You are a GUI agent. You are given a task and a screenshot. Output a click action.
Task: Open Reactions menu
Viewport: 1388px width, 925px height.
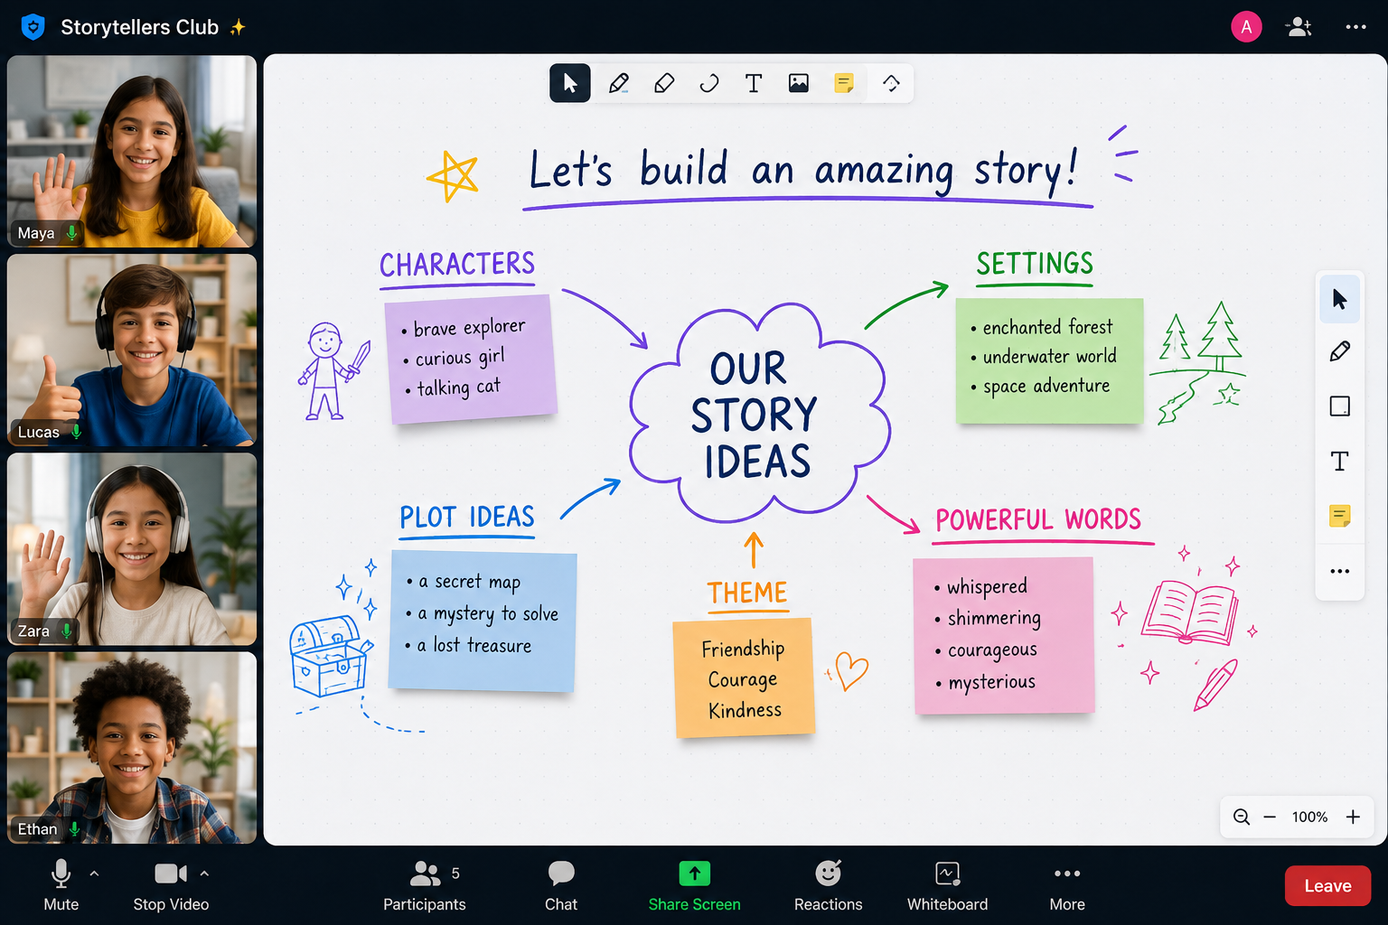coord(828,885)
